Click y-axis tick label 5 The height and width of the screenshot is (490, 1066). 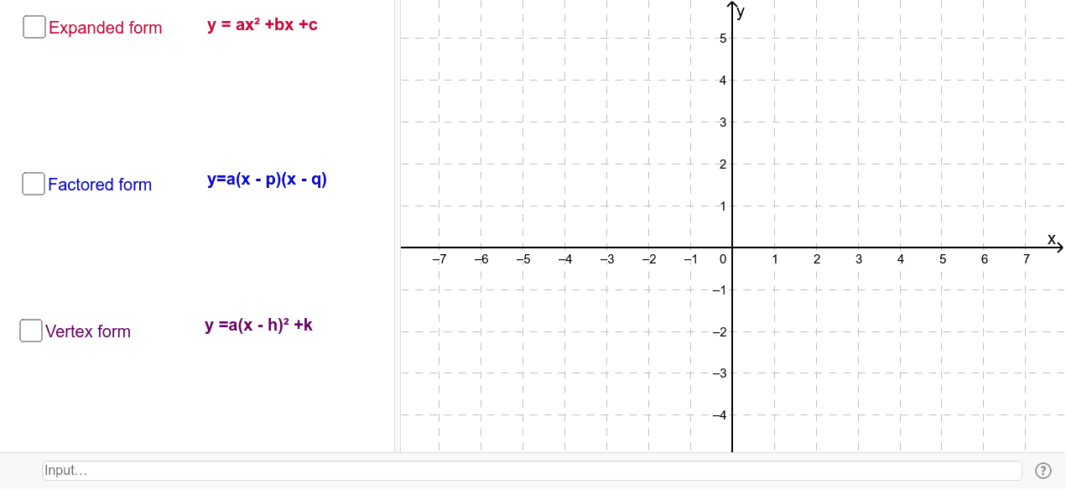(722, 39)
